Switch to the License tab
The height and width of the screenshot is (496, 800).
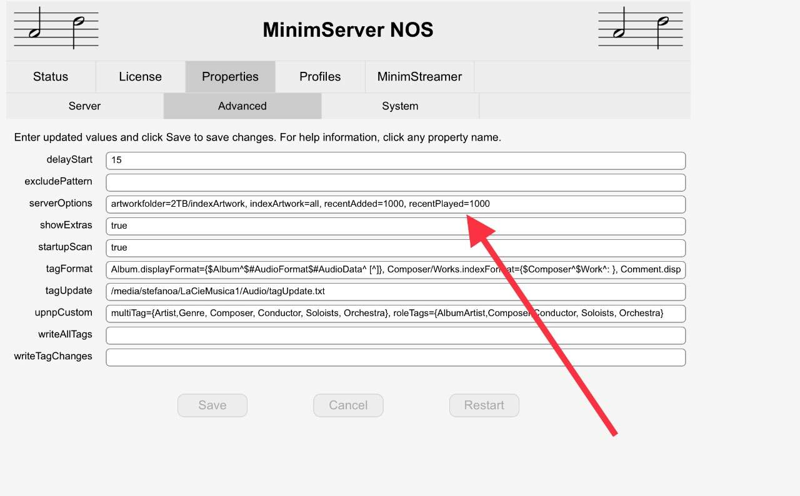click(x=141, y=77)
